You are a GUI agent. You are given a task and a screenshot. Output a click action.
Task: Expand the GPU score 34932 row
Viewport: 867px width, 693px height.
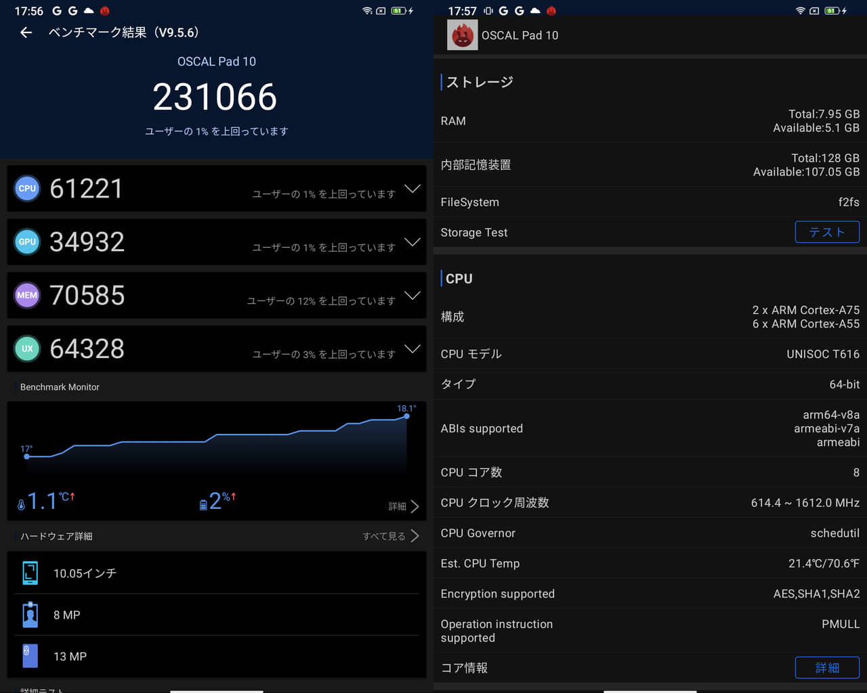point(412,242)
